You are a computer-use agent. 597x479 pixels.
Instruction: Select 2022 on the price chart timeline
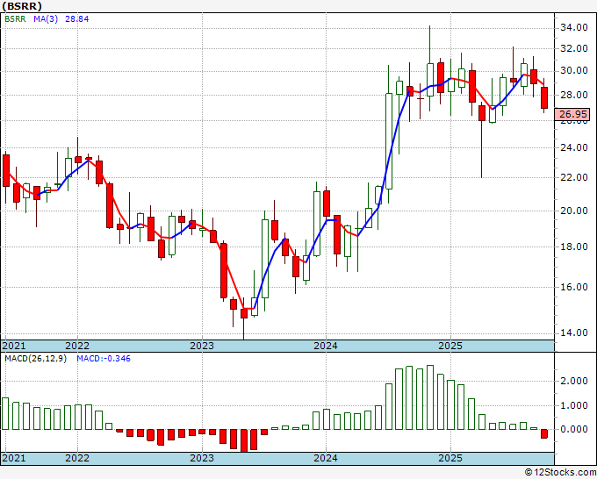tap(77, 346)
